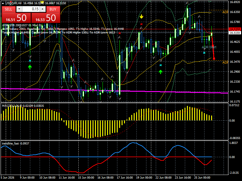Click the 5 Jun 2026 date label
The width and height of the screenshot is (242, 181).
[8, 177]
